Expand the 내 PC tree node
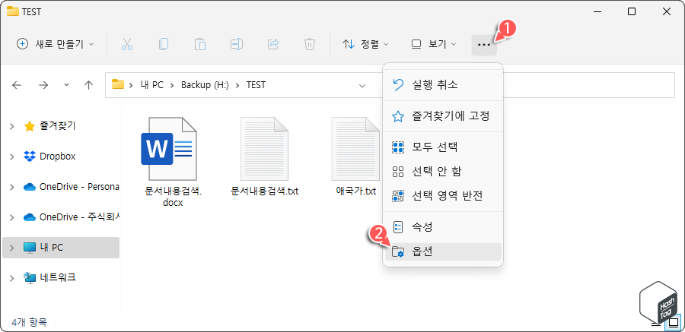Screen dimensions: 685x332 11,248
